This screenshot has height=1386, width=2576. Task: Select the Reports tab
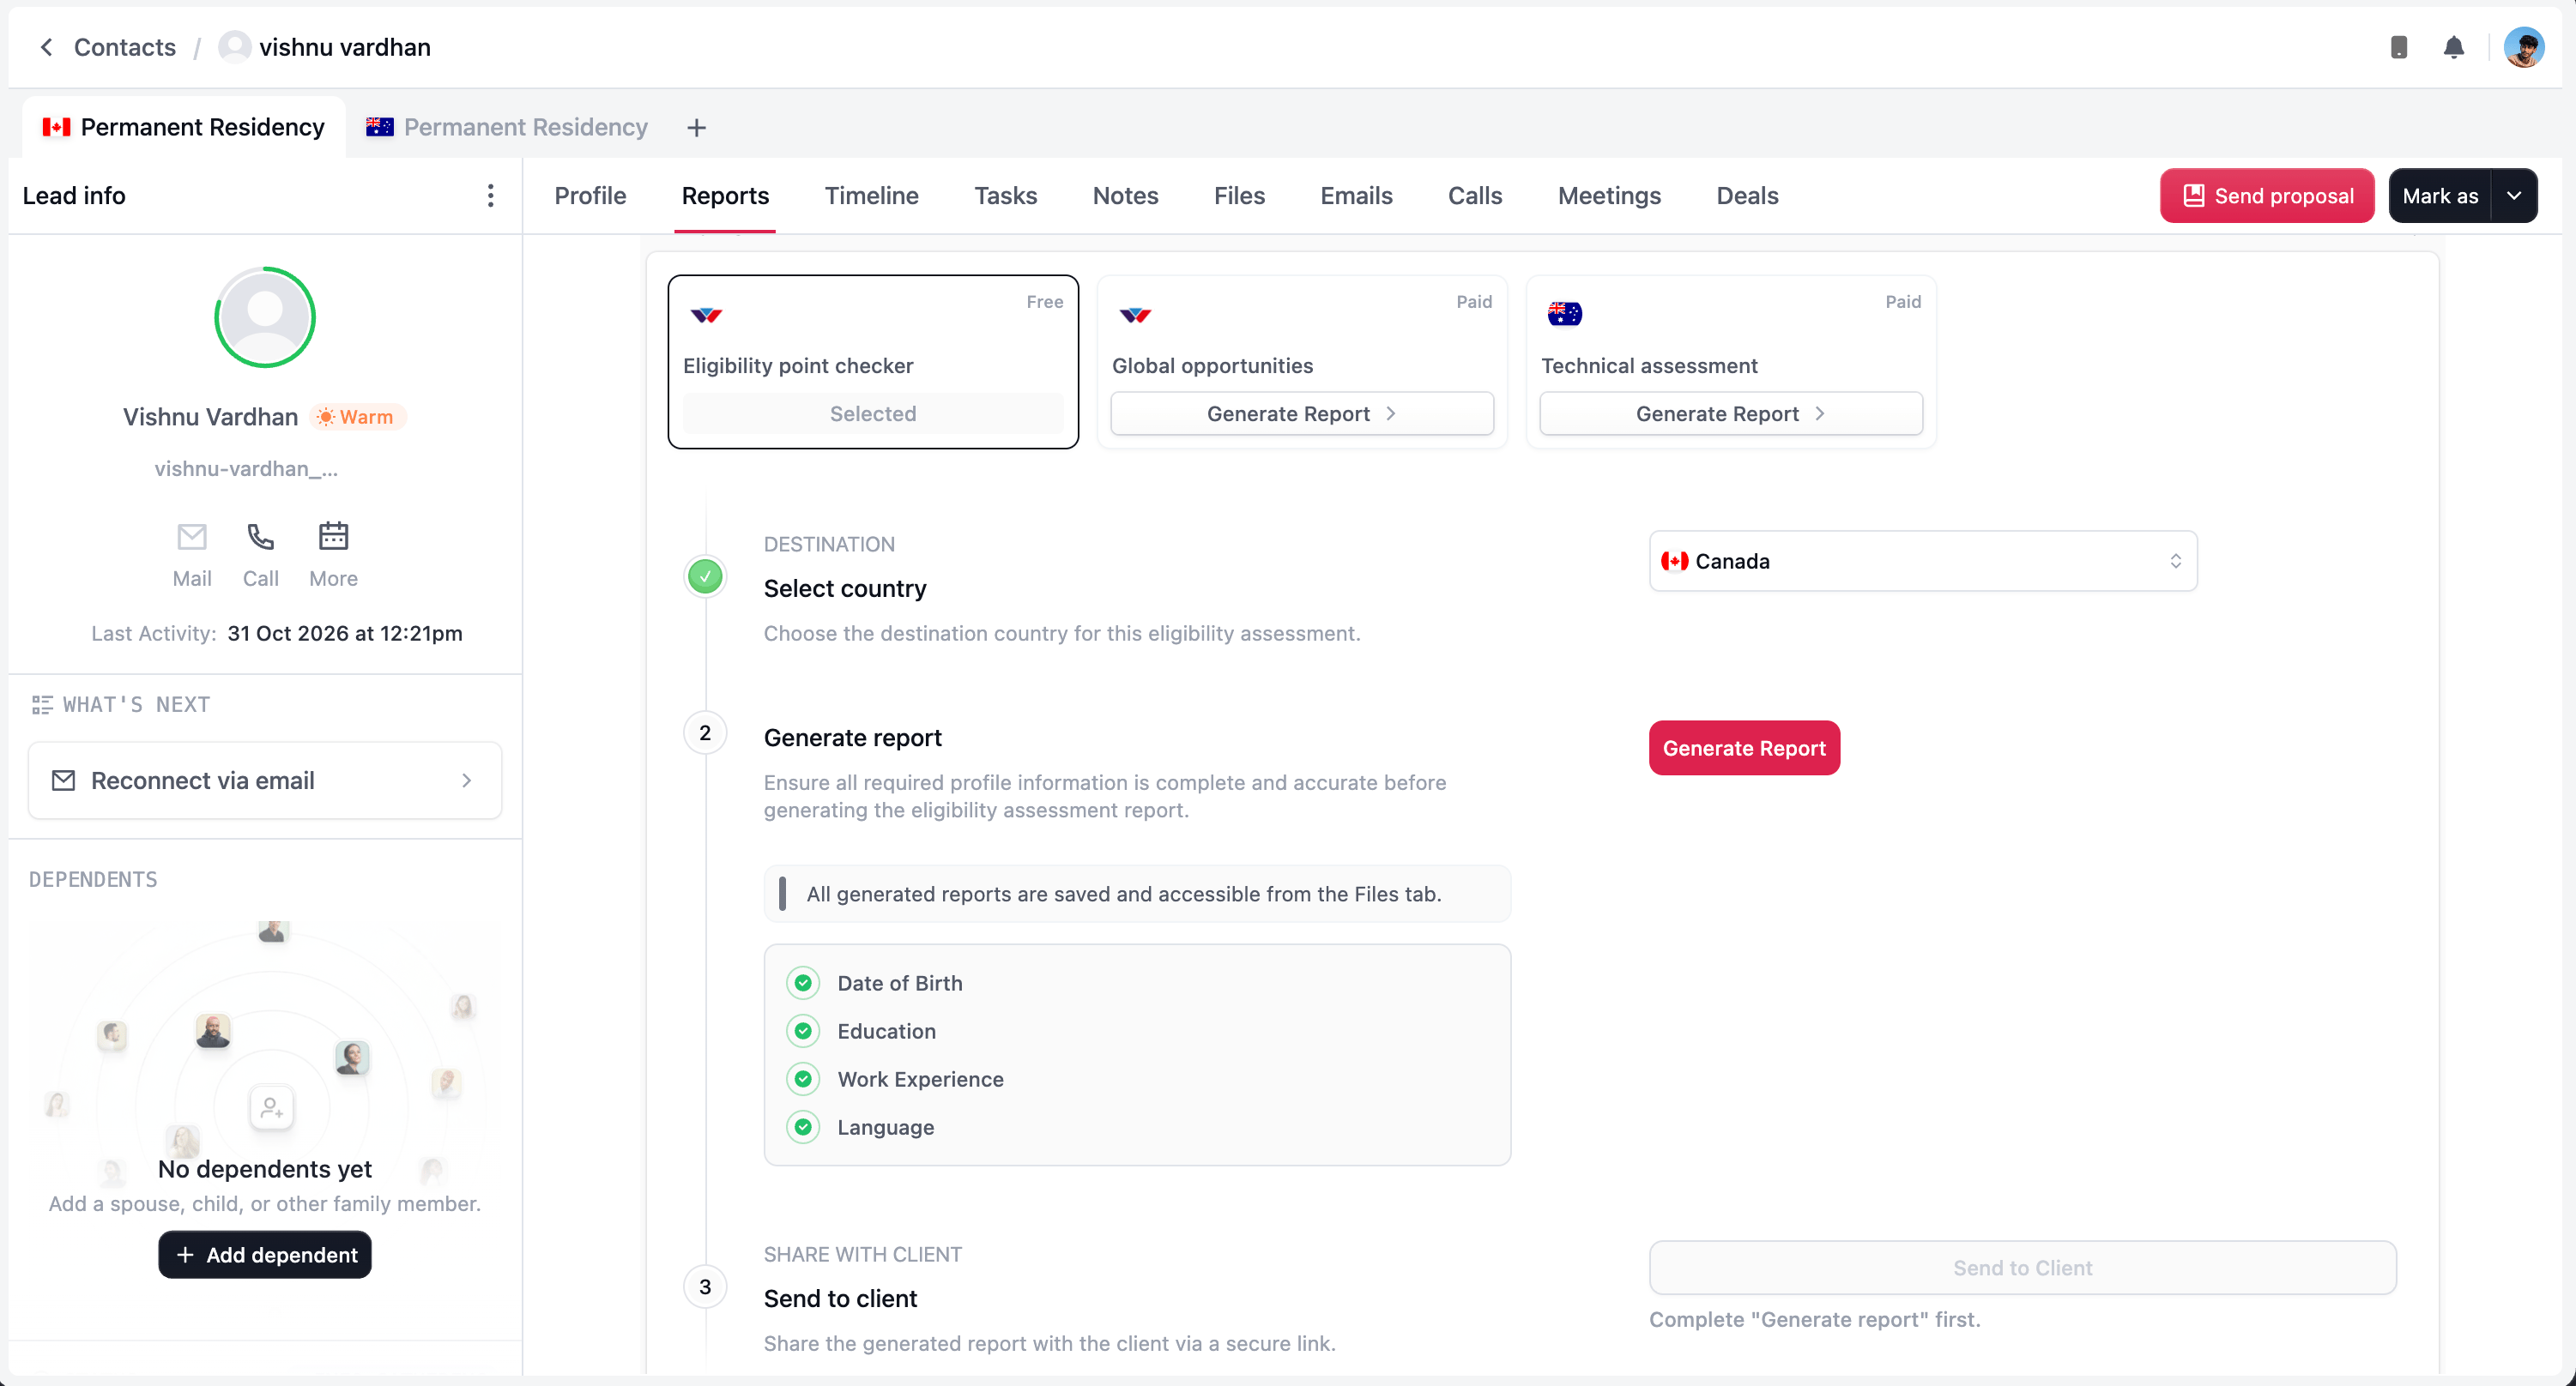[x=725, y=196]
